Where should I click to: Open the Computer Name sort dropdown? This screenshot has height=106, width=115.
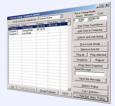tap(61, 16)
